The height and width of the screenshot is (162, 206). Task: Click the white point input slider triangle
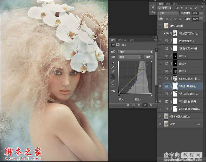pos(152,95)
